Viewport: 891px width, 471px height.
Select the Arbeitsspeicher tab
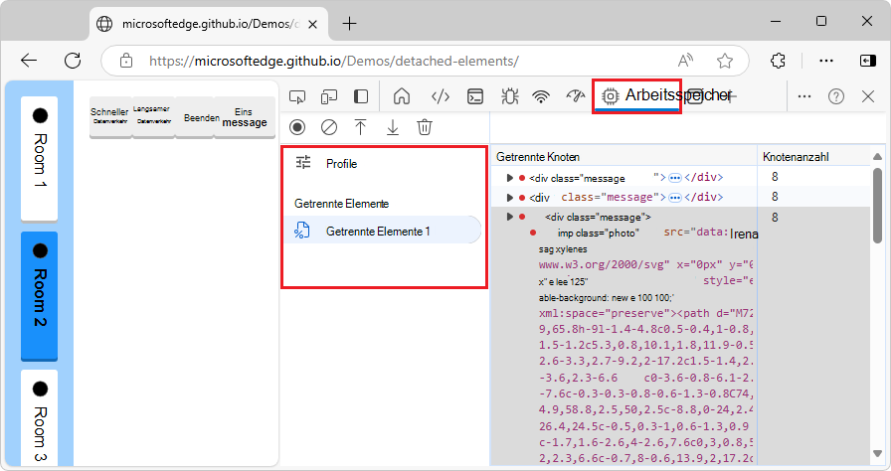tap(637, 96)
